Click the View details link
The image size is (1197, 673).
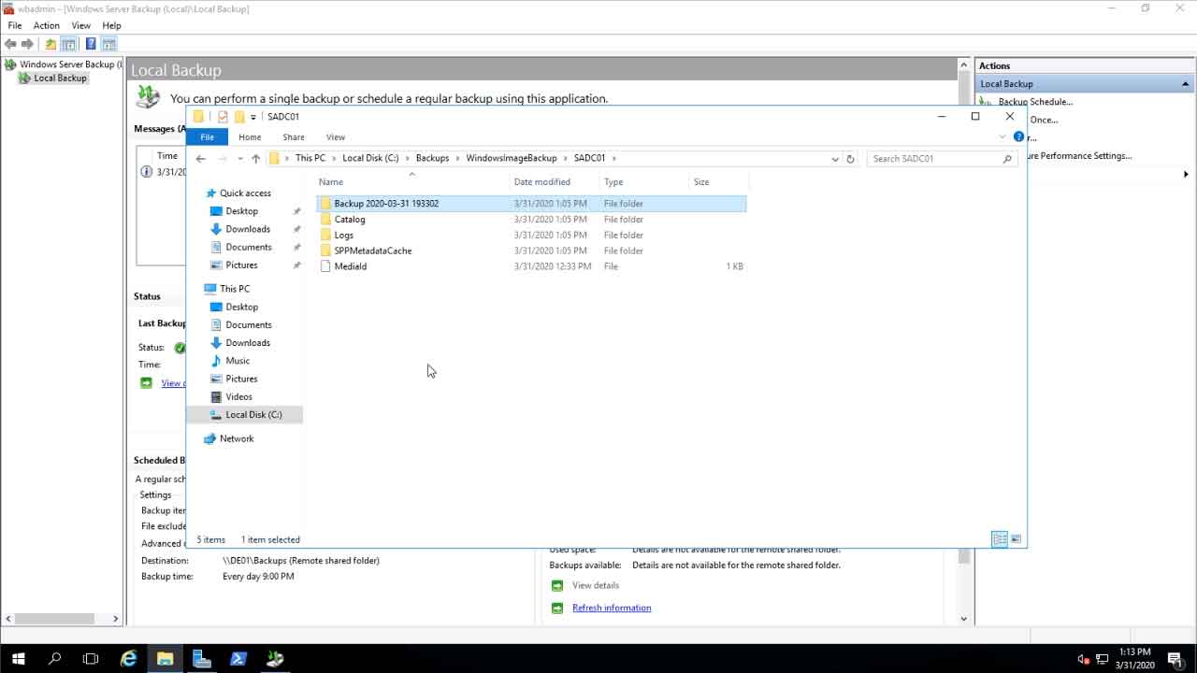tap(596, 585)
